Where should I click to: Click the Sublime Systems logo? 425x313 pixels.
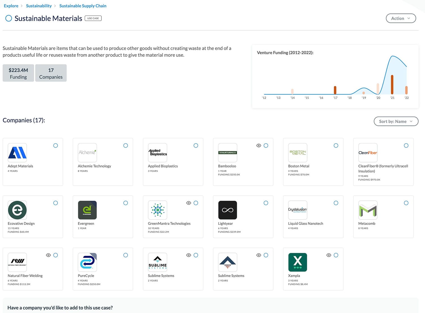tap(158, 262)
